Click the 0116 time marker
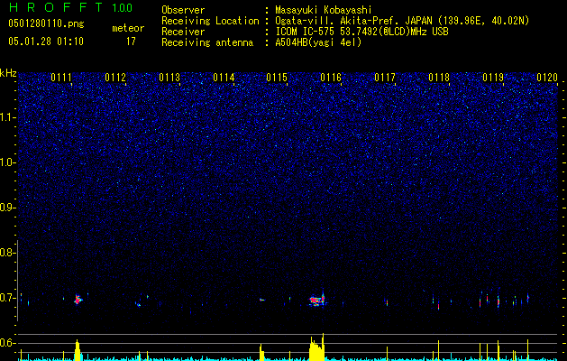 (331, 78)
